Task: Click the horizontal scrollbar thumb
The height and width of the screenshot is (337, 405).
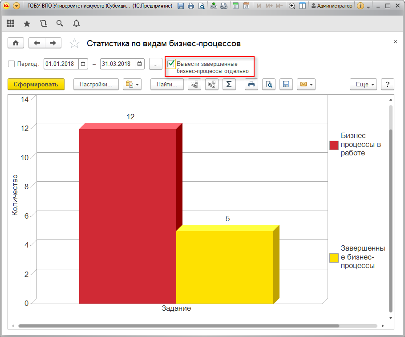Action: pos(179,326)
